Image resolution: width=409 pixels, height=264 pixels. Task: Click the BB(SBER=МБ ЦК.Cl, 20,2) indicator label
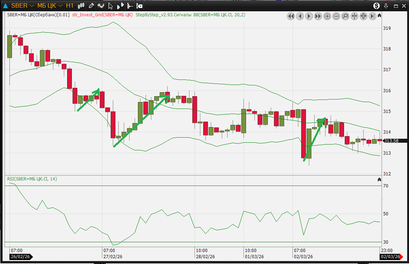pyautogui.click(x=219, y=15)
